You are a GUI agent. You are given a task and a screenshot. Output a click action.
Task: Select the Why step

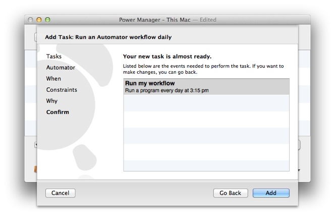pyautogui.click(x=51, y=101)
